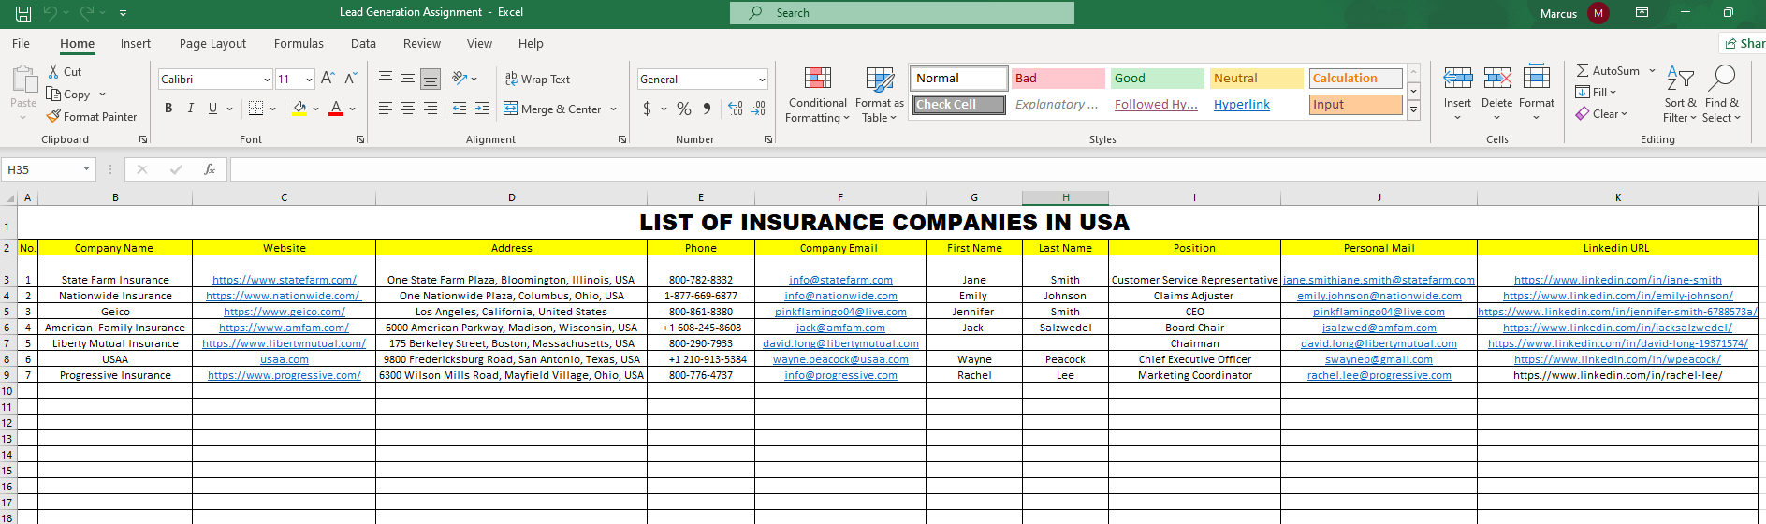Click Delete cells icon
Screen dimensions: 1766x524
[x=1497, y=79]
